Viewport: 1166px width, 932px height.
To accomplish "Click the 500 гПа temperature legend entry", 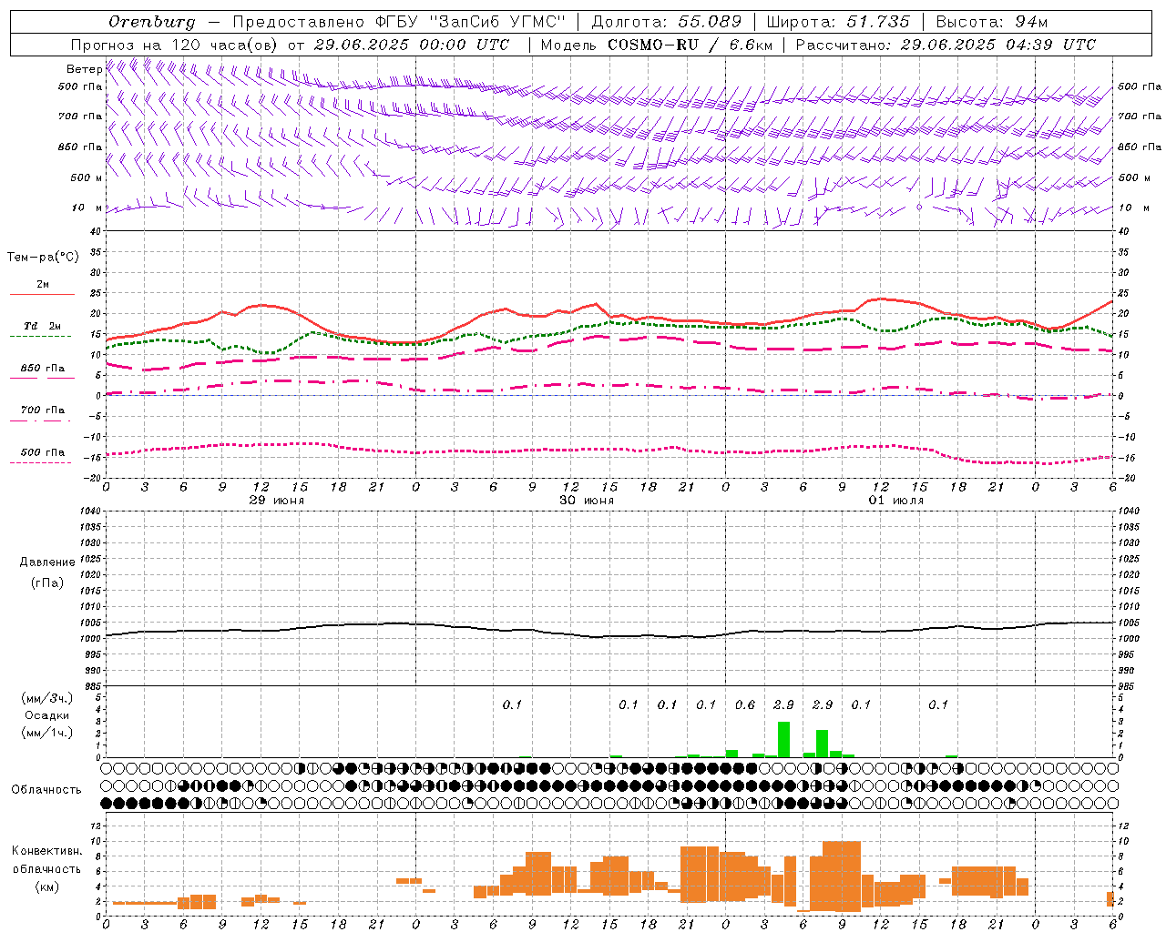I will click(x=43, y=452).
